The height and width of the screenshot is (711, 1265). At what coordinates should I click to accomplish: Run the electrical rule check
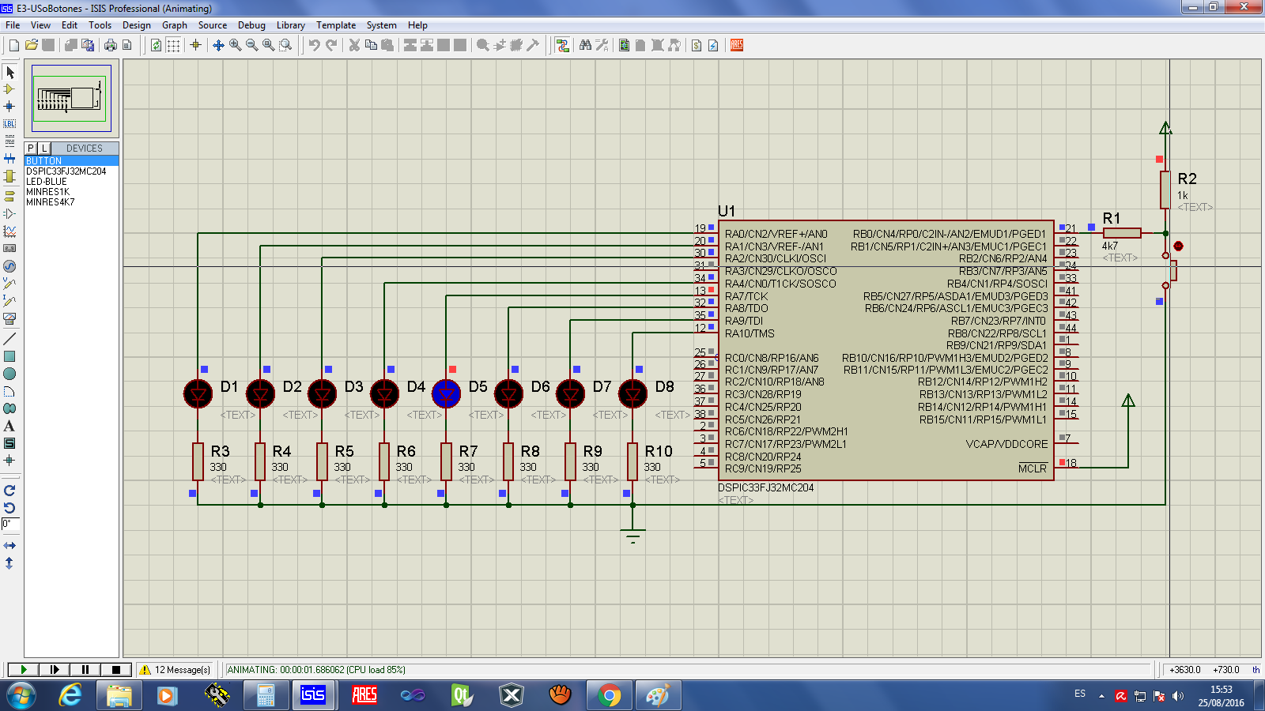[713, 45]
